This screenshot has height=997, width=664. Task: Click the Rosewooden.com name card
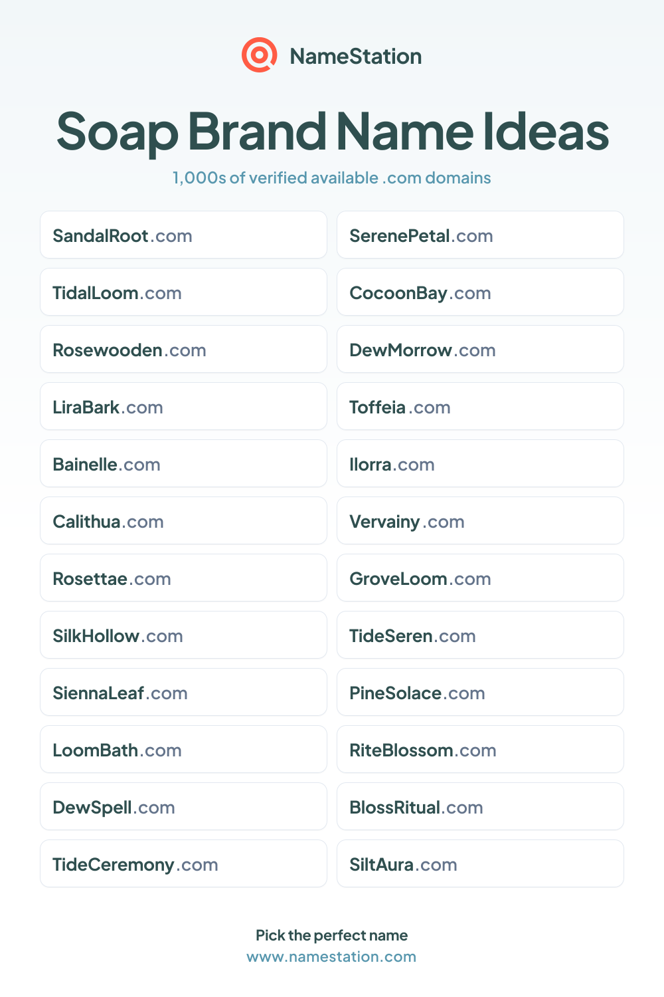pyautogui.click(x=183, y=349)
